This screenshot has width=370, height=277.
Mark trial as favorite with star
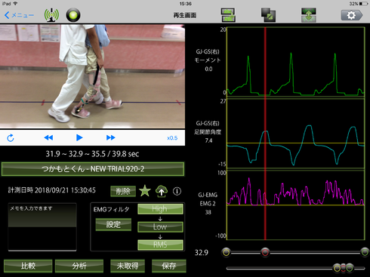[145, 191]
